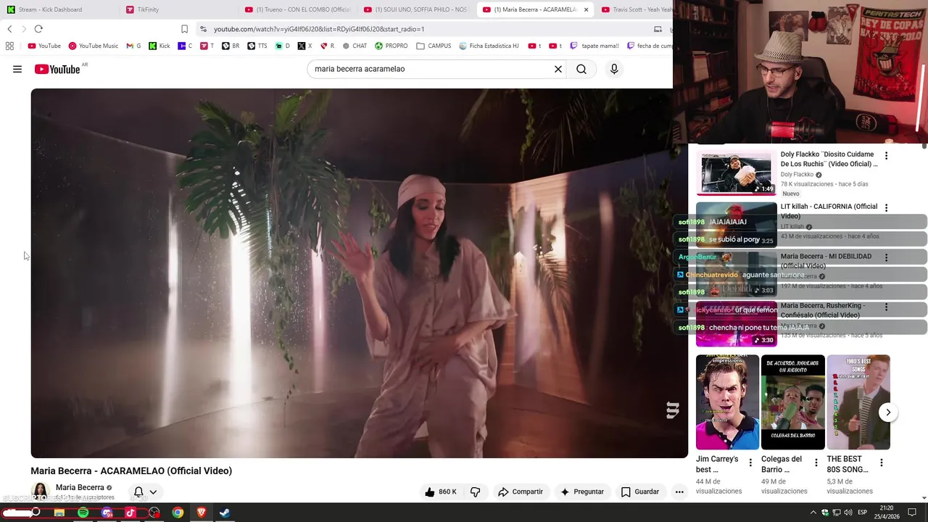The image size is (928, 522).
Task: Open the PROPRO bookmark
Action: point(391,46)
